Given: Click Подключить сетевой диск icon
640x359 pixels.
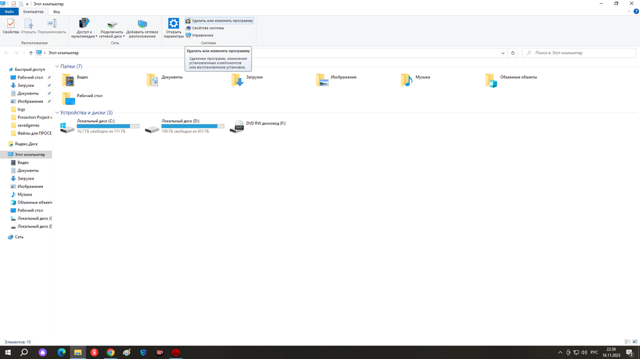Looking at the screenshot, I should click(111, 27).
